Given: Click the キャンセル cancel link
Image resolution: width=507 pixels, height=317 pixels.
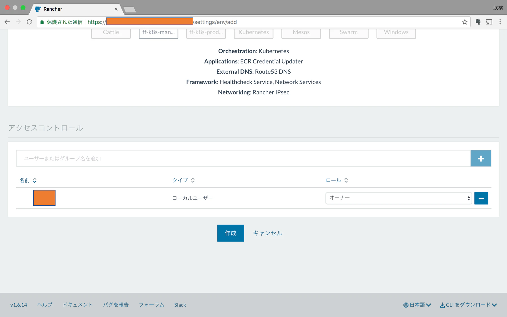Looking at the screenshot, I should point(267,233).
